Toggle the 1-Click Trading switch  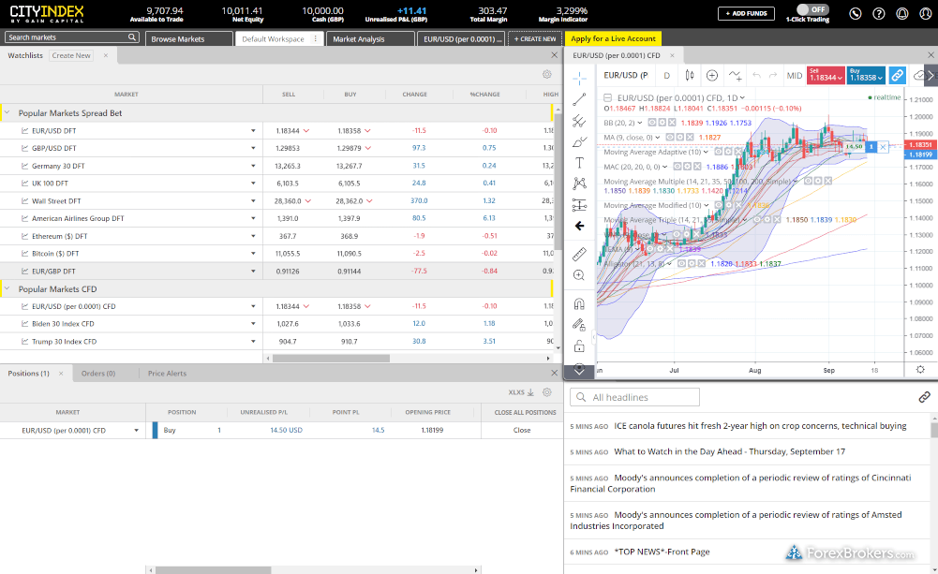point(811,9)
